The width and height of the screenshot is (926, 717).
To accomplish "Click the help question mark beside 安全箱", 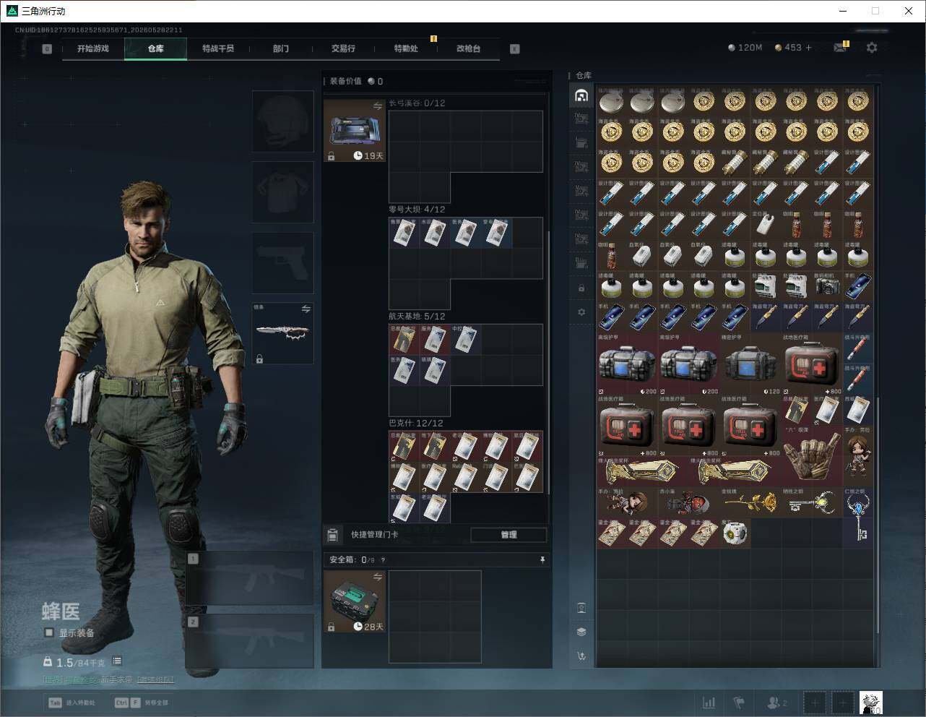I will coord(383,560).
